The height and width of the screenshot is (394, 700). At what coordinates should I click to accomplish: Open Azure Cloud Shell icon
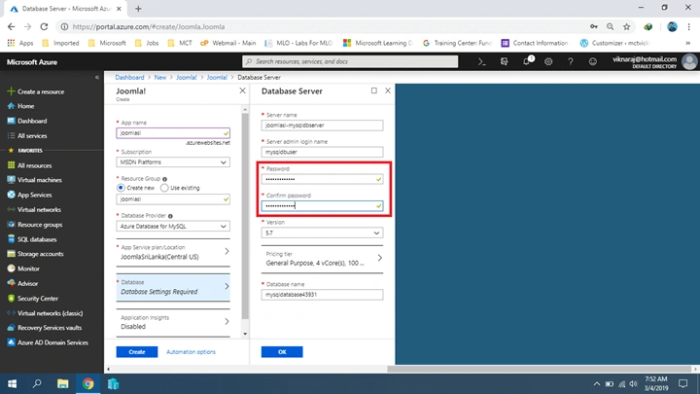tap(481, 61)
